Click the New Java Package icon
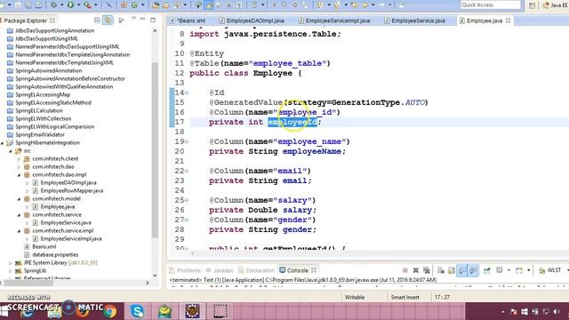 point(124,5)
